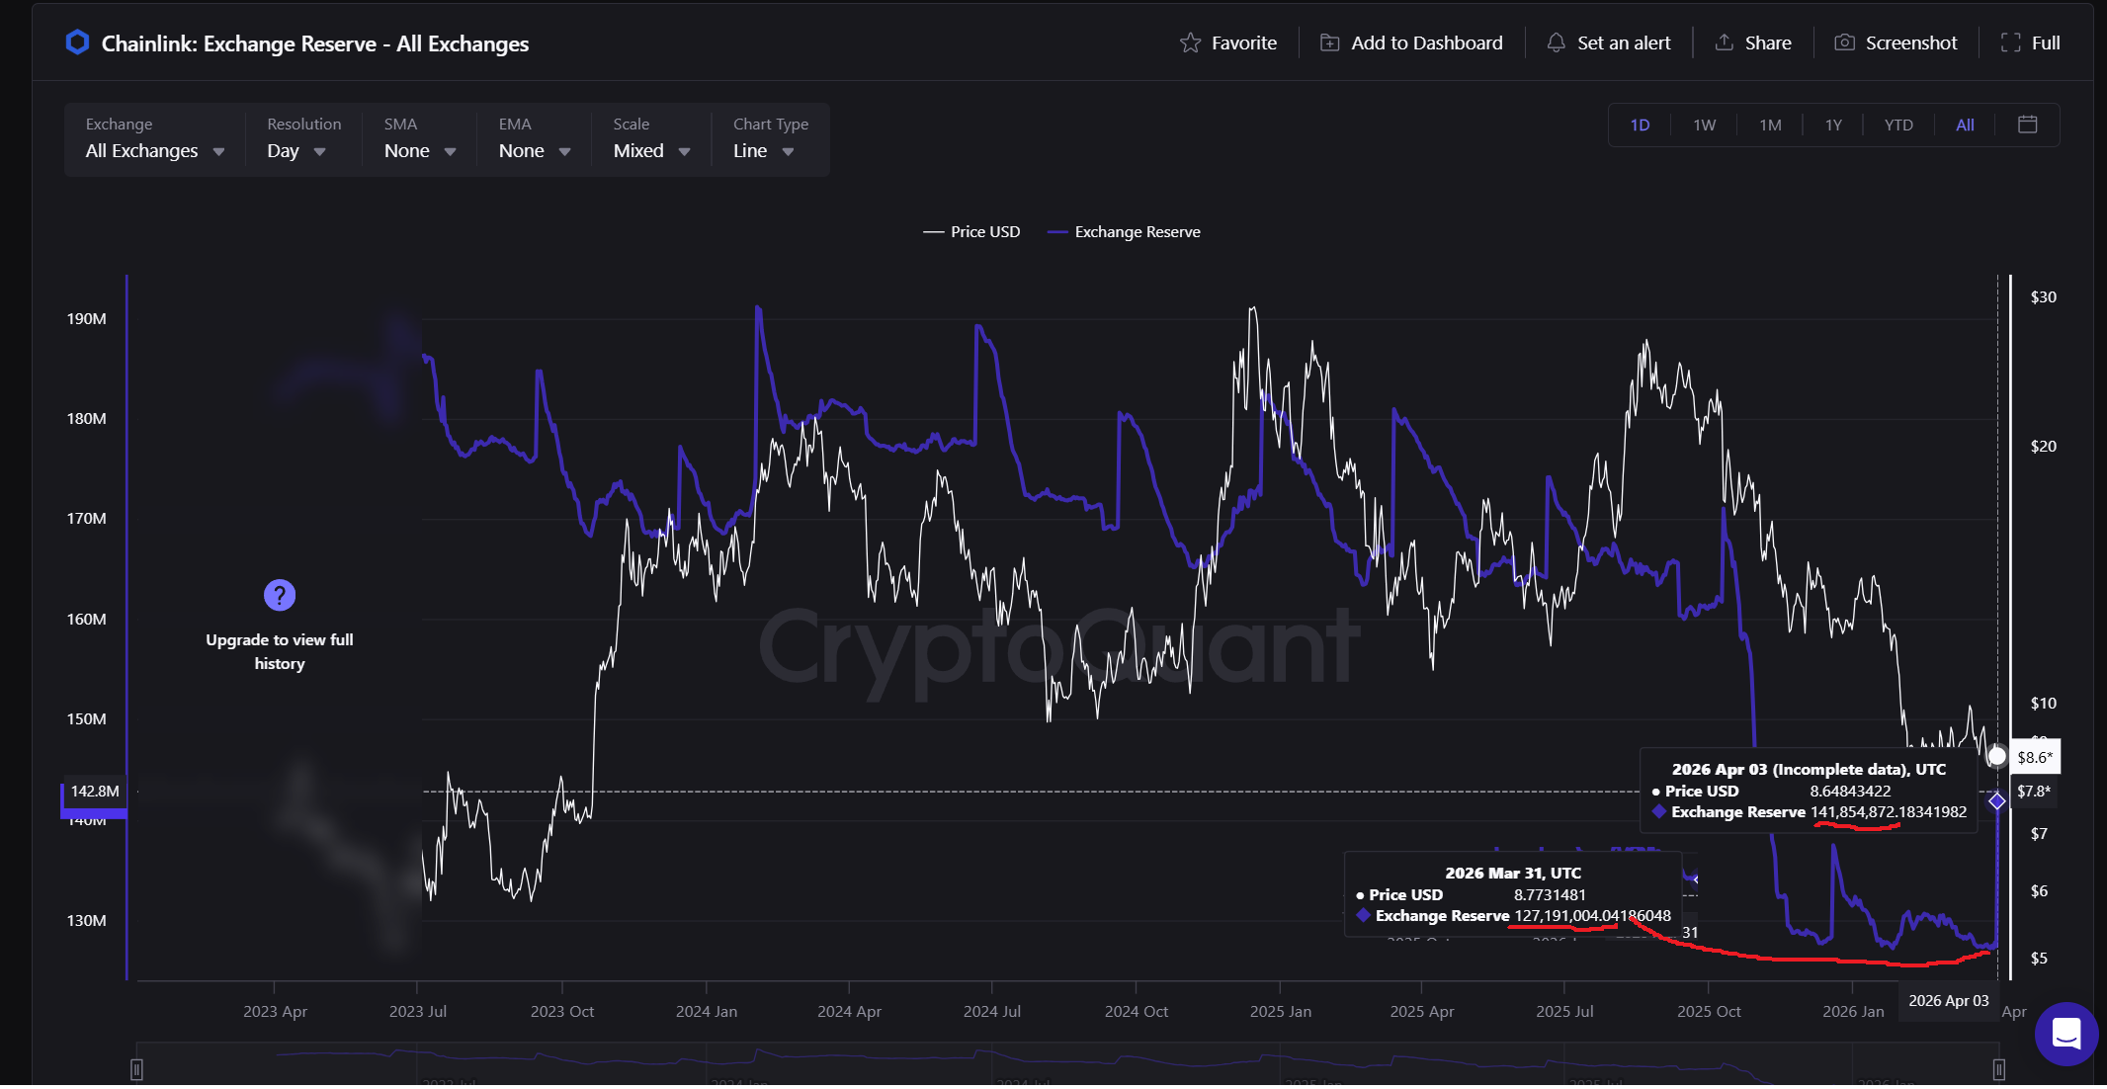Screen dimensions: 2107x1089
Task: Toggle Exchange Reserve series in legend
Action: [x=1125, y=232]
